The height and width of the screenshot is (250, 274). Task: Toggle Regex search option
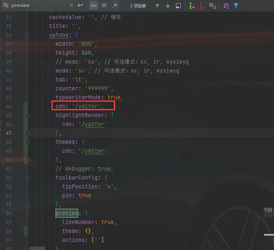coord(115,6)
